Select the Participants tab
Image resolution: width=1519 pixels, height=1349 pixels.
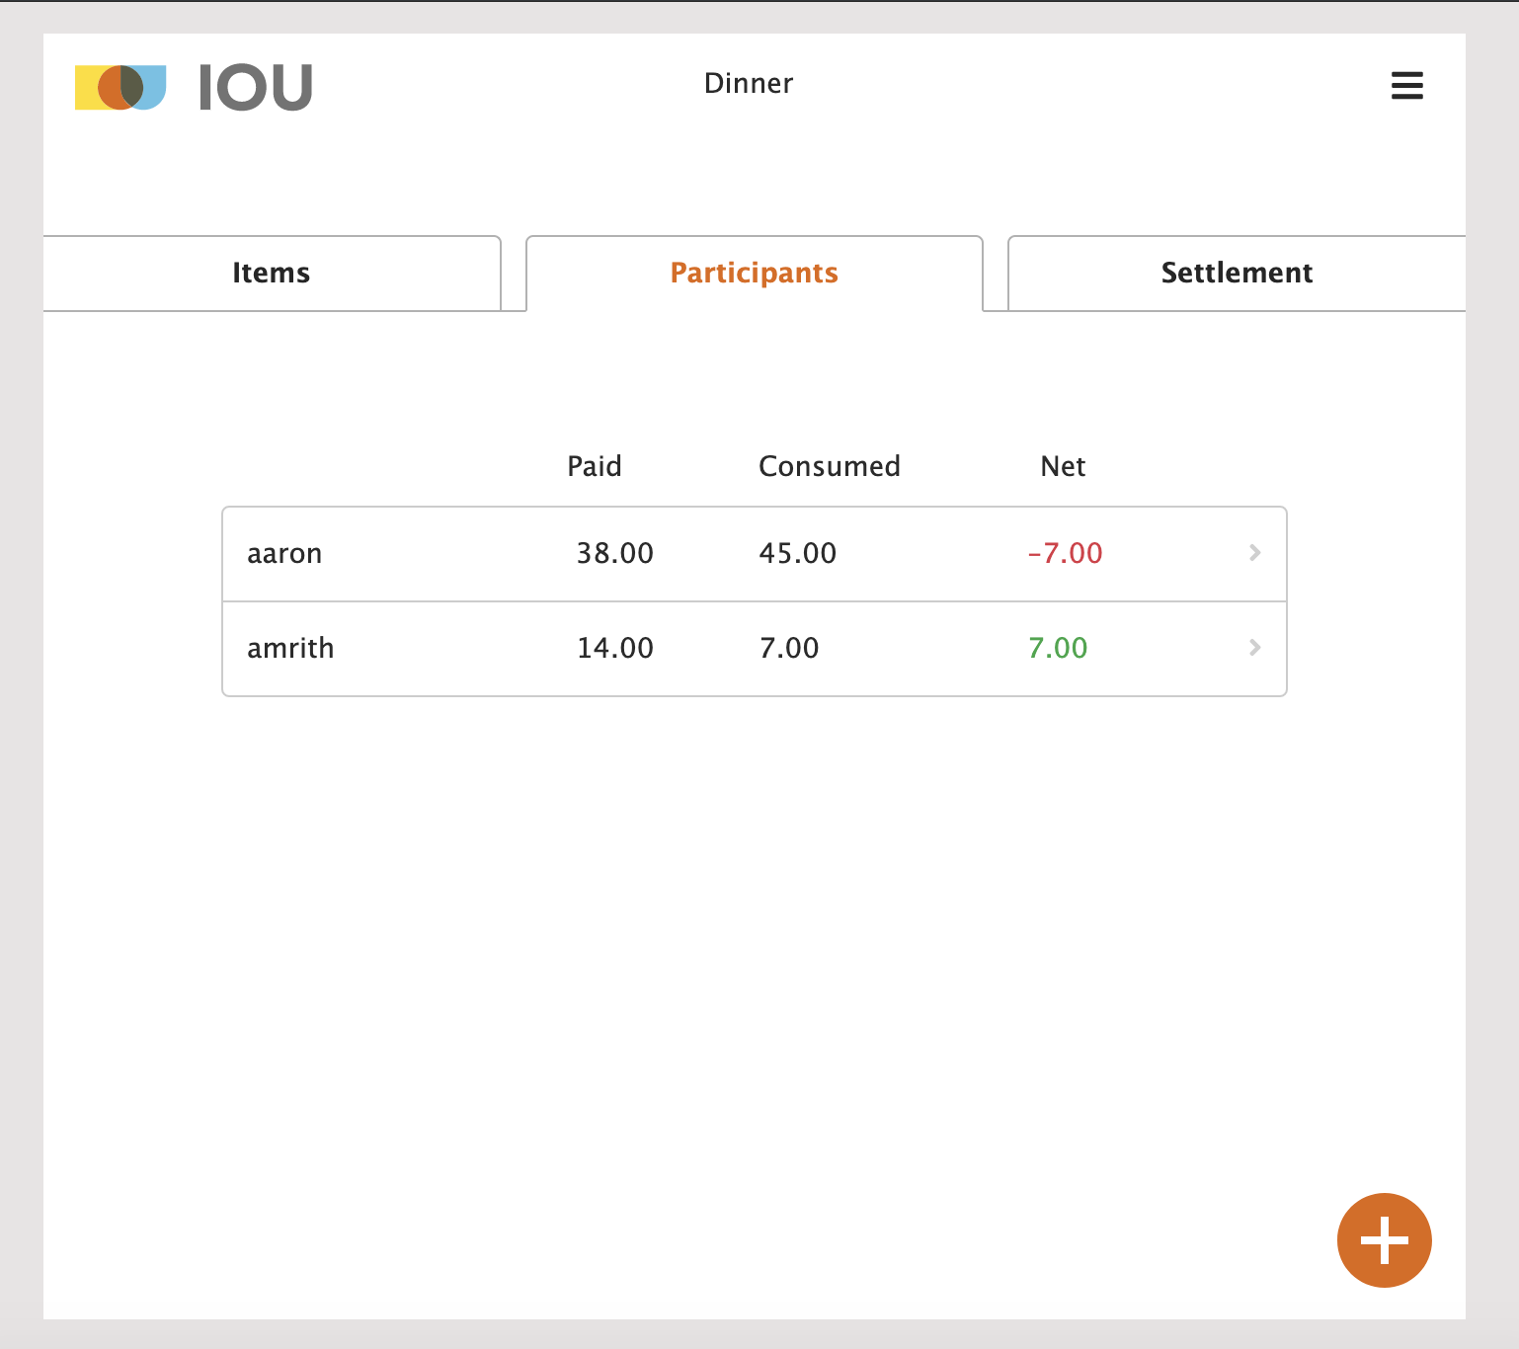coord(754,273)
